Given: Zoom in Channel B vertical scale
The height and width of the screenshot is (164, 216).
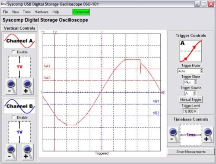Looking at the screenshot, I should point(28,152).
